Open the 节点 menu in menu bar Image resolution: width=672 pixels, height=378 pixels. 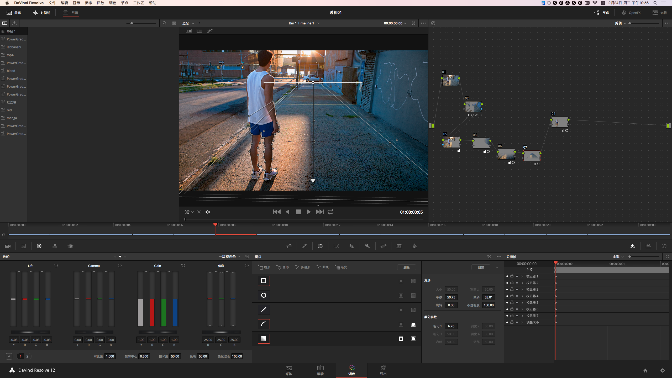pos(124,3)
